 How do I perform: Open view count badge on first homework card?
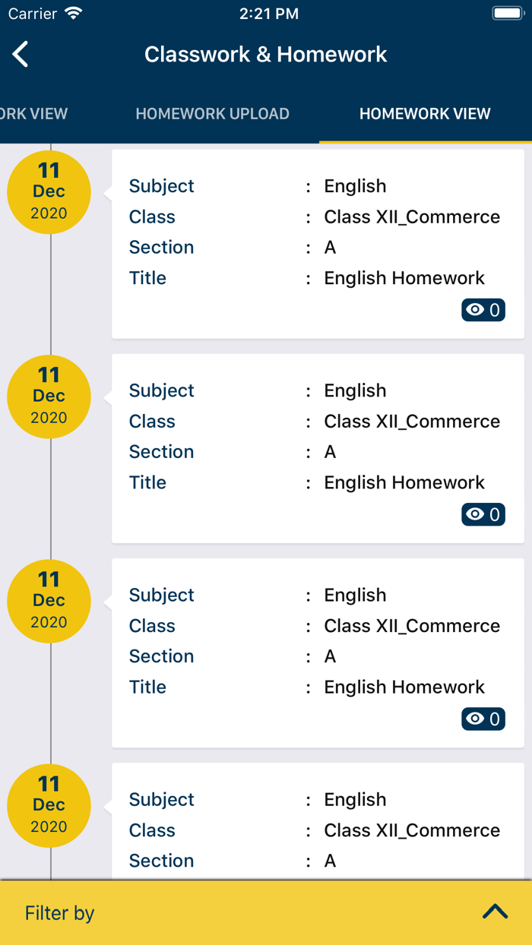pos(483,310)
